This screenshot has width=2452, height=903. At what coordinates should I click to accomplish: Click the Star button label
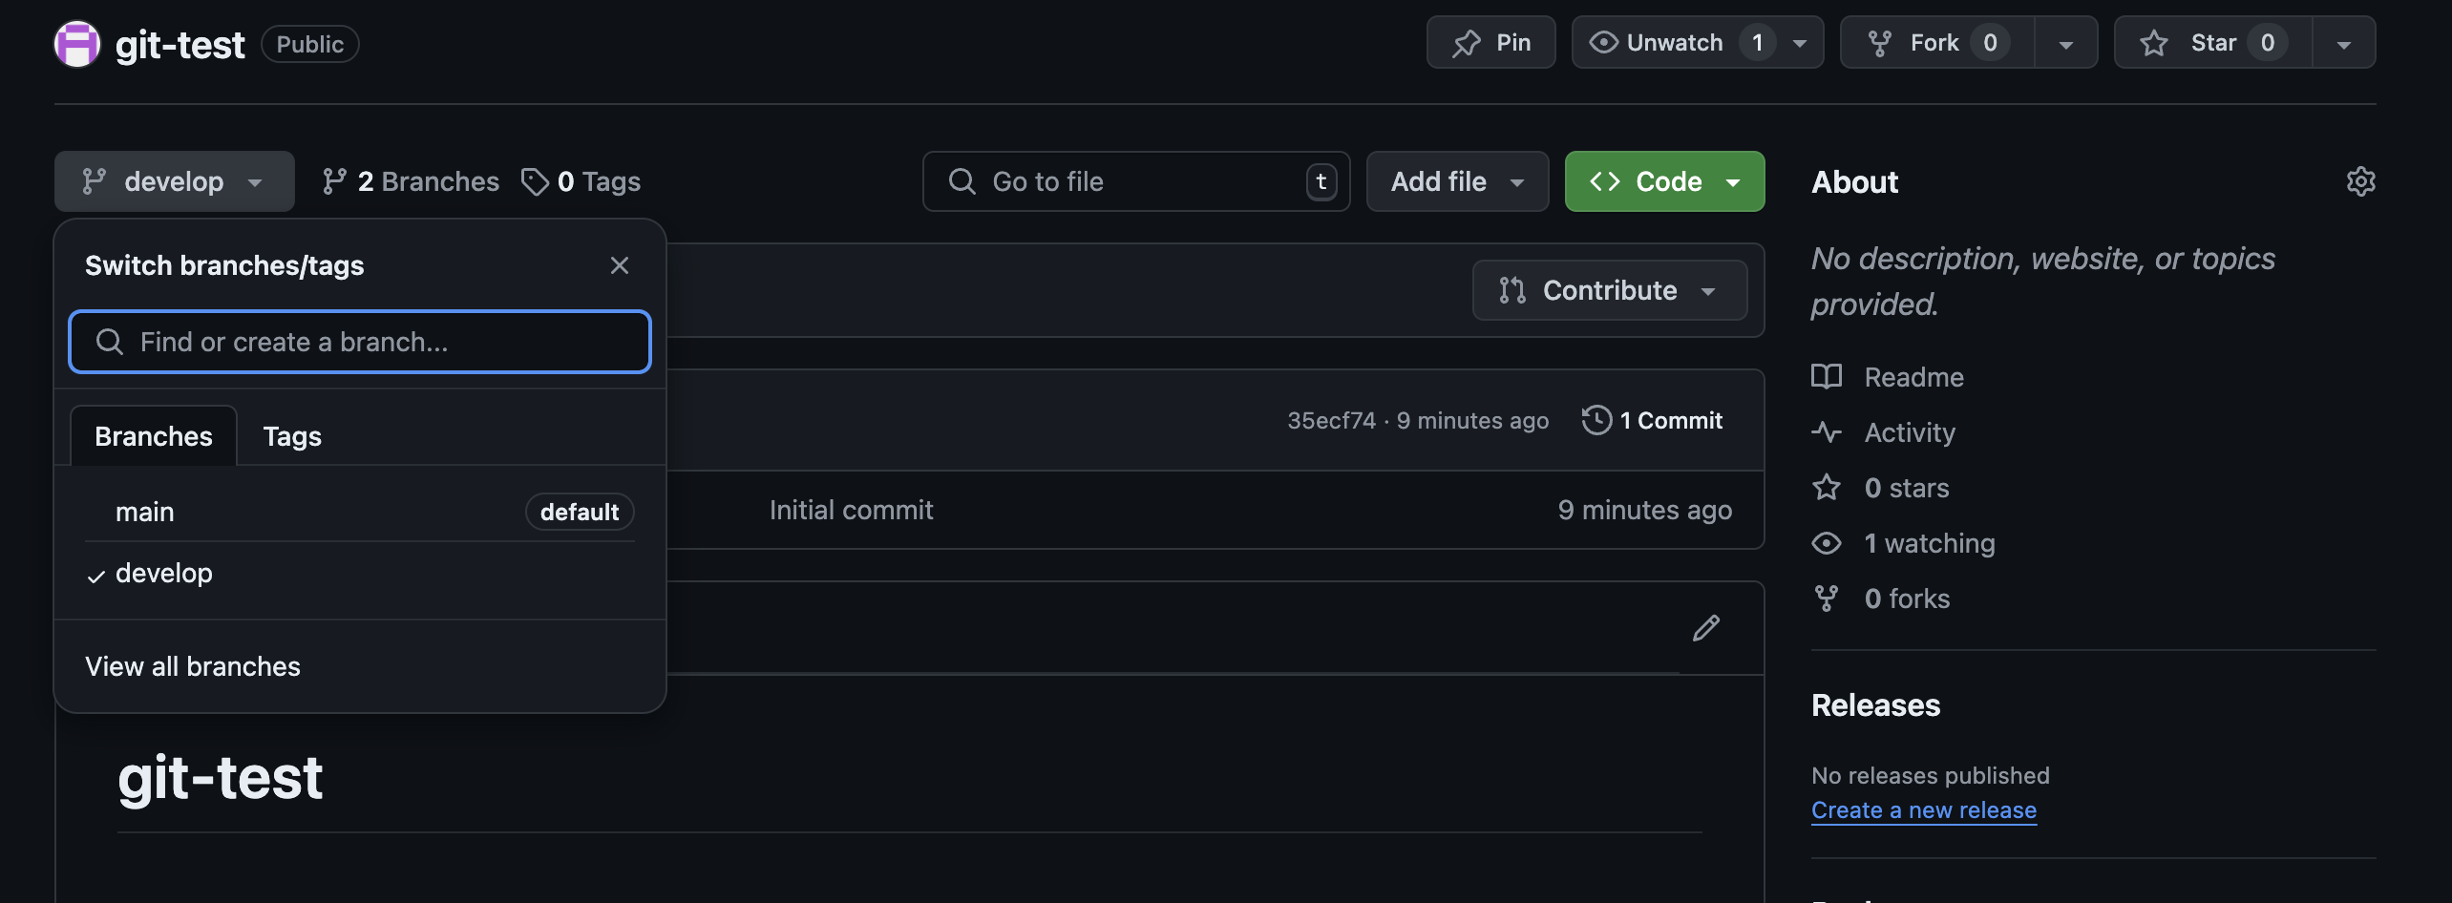coord(2213,43)
